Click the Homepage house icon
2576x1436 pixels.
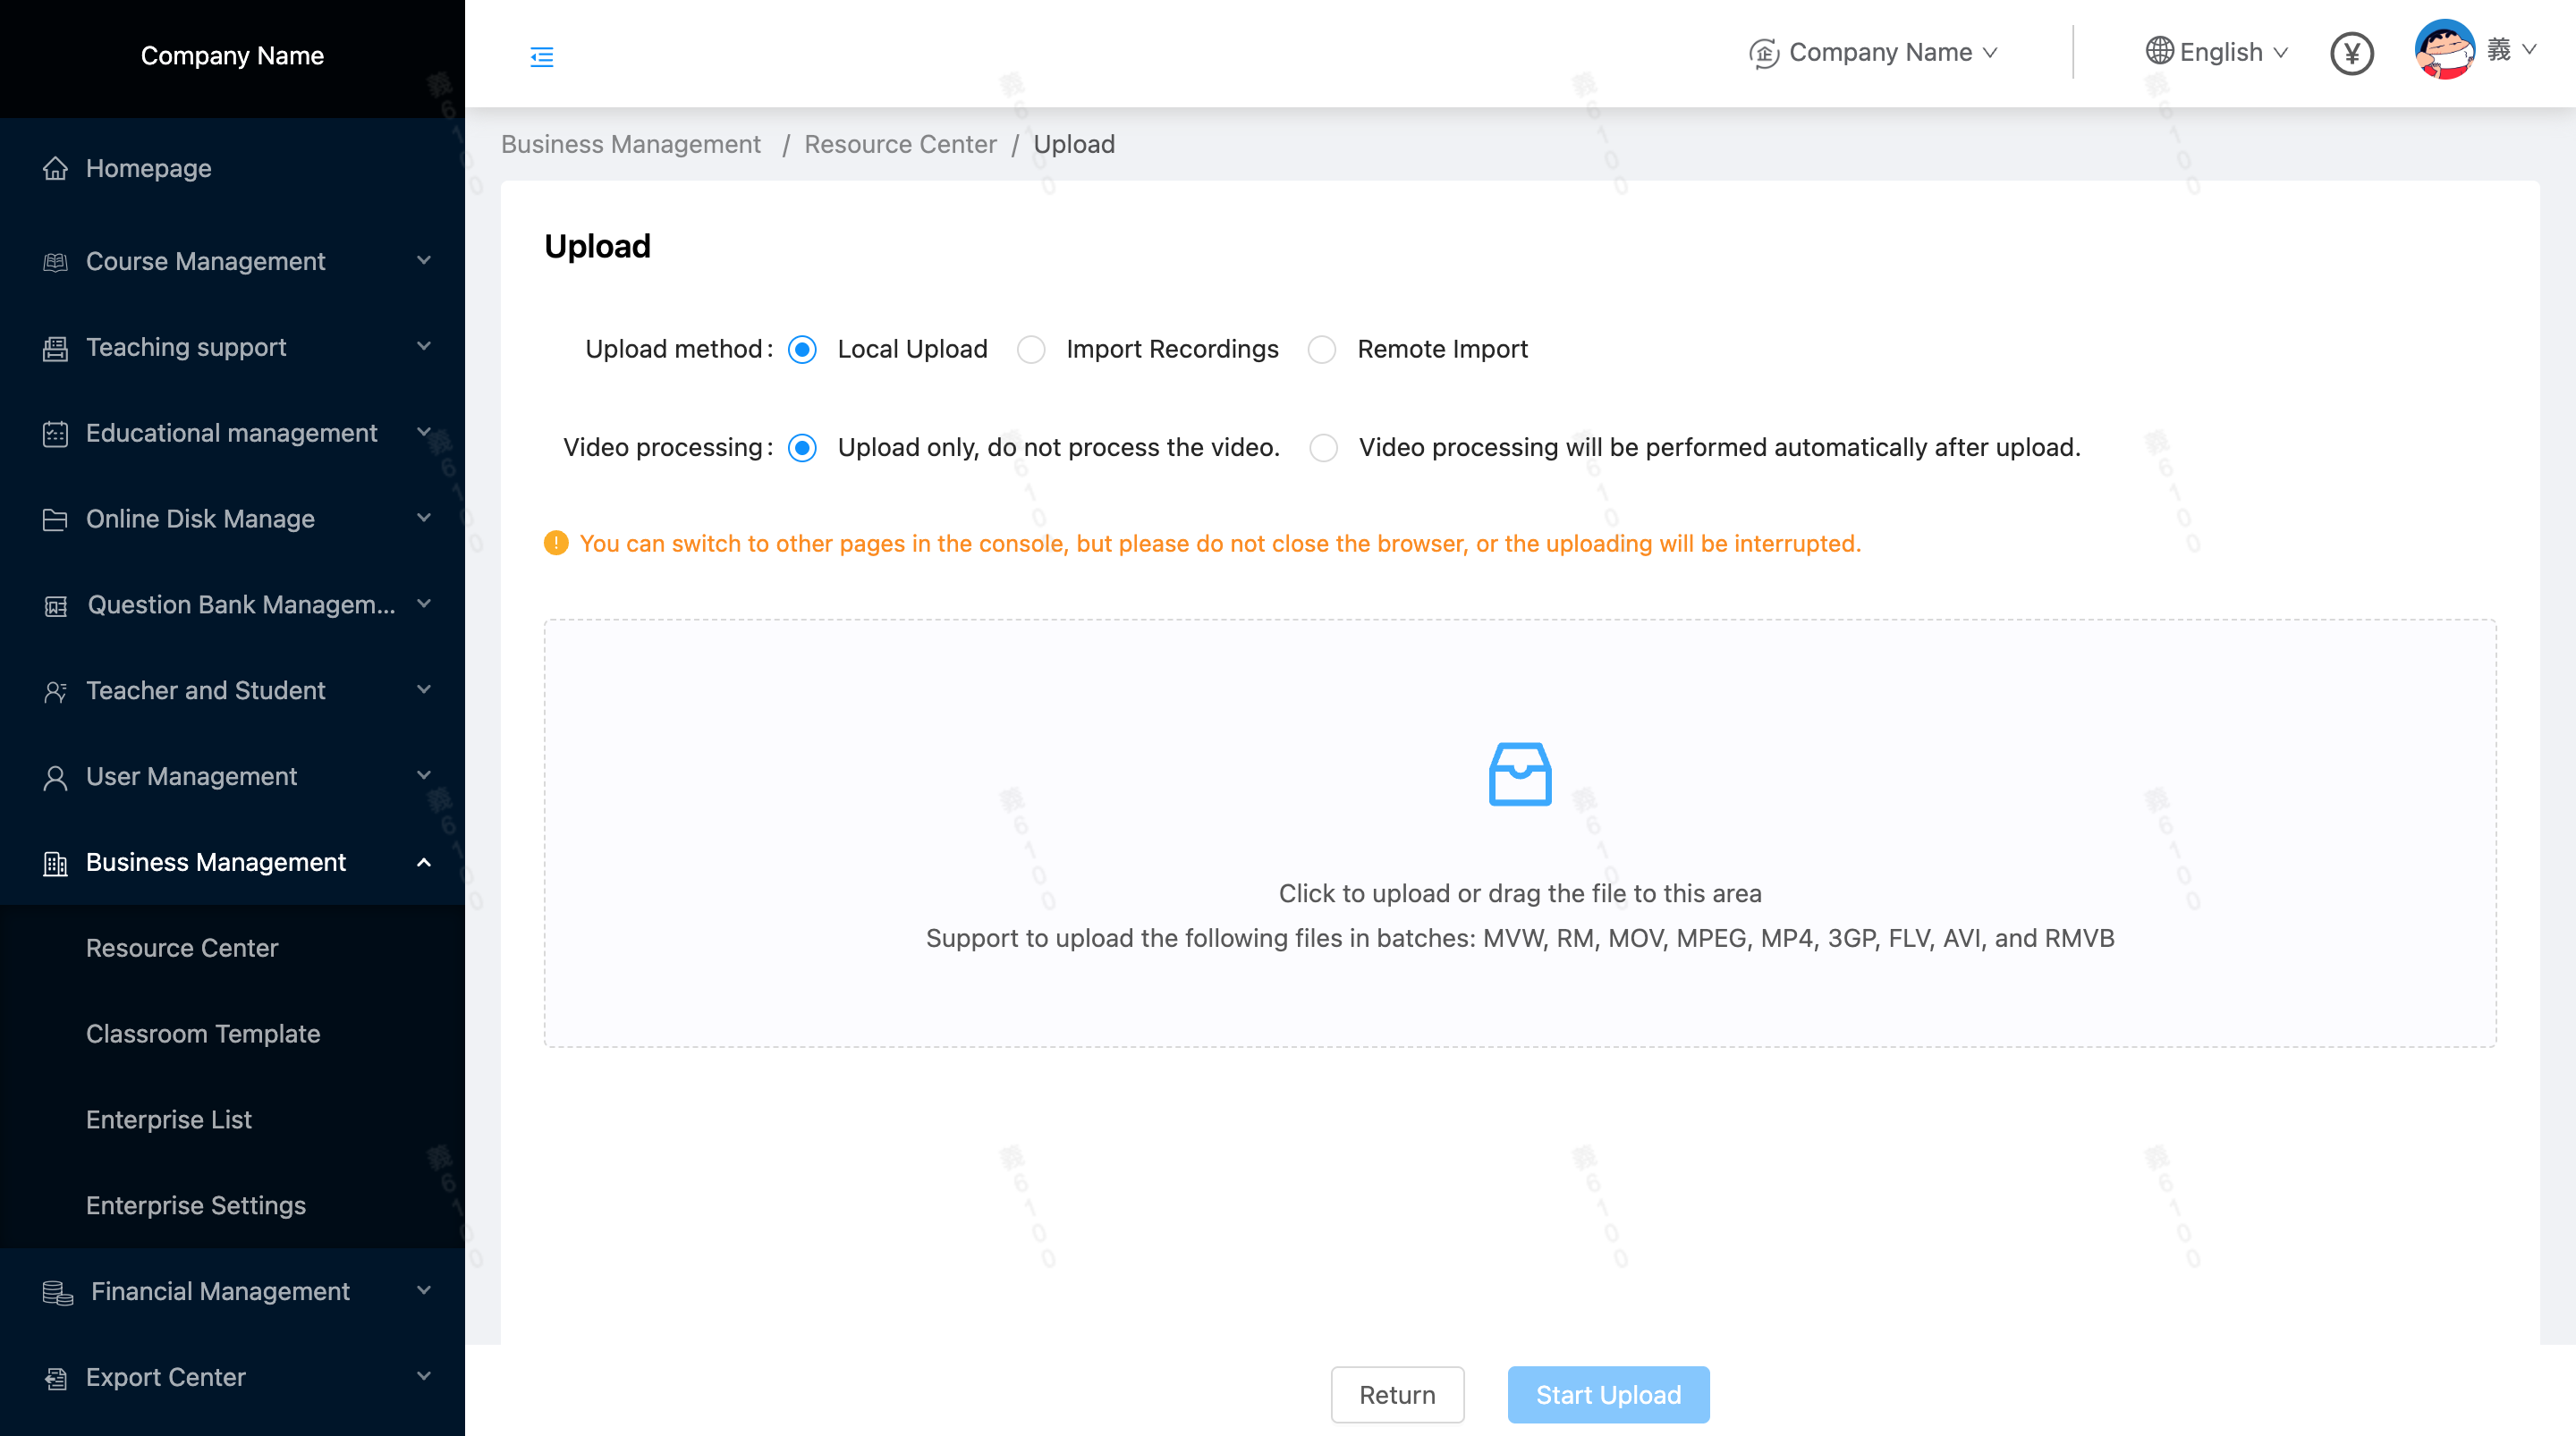pyautogui.click(x=56, y=168)
